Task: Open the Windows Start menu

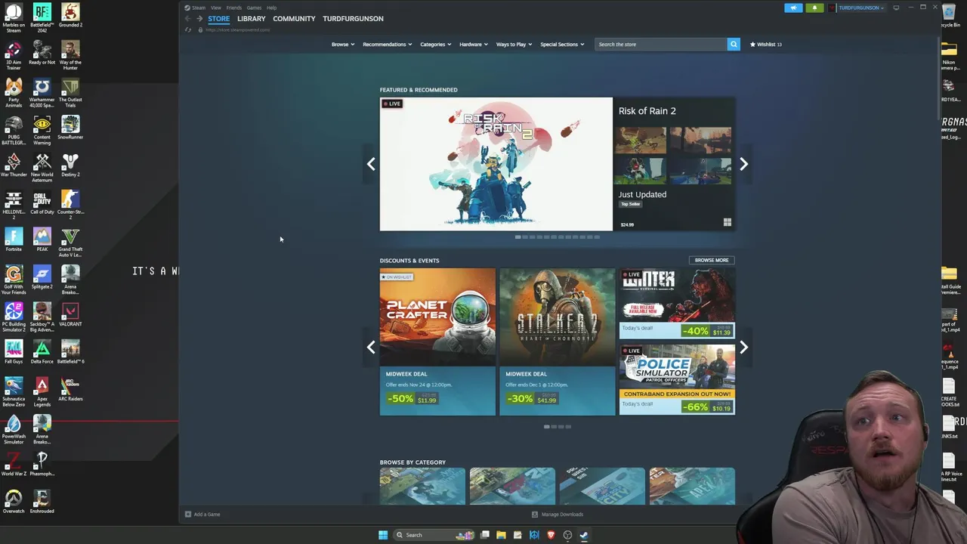Action: [x=383, y=535]
